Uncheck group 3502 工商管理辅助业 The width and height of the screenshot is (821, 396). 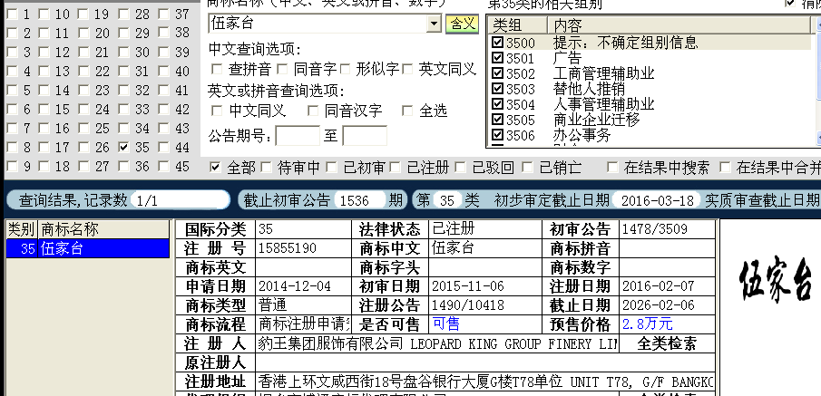497,73
